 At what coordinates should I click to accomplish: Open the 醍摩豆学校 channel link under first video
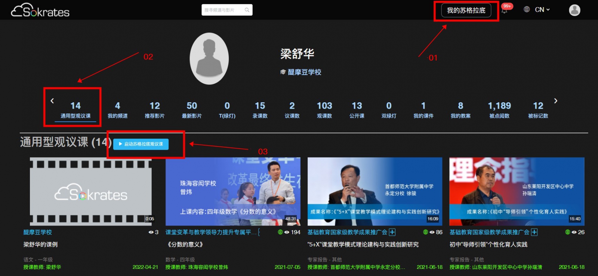(38, 232)
